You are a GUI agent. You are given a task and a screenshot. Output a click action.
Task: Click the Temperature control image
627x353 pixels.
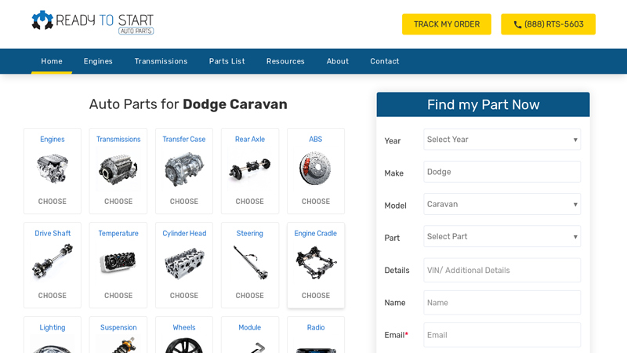pos(118,262)
